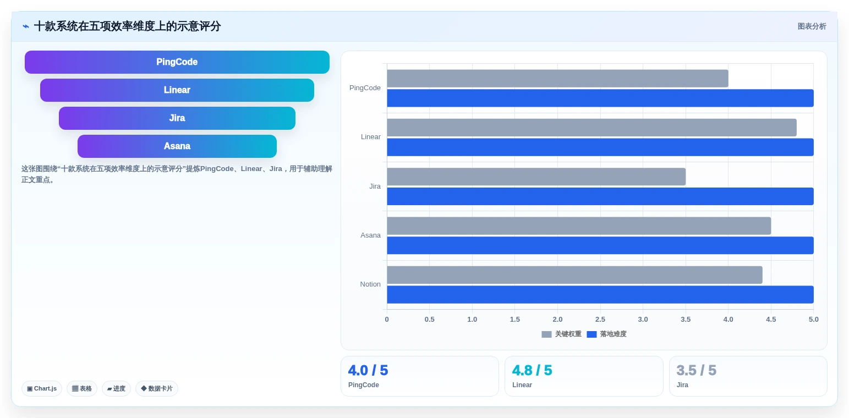Viewport: 849px width, 418px height.
Task: Click Notion's blue 落地难度 bar
Action: [600, 294]
